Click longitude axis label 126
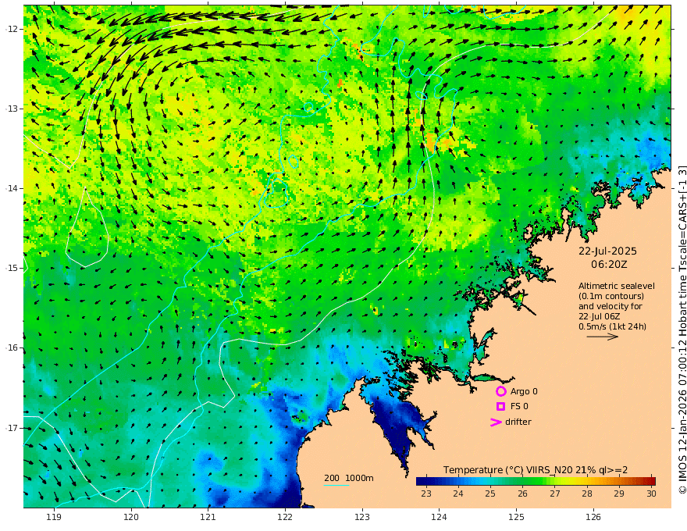The width and height of the screenshot is (687, 531). [593, 517]
